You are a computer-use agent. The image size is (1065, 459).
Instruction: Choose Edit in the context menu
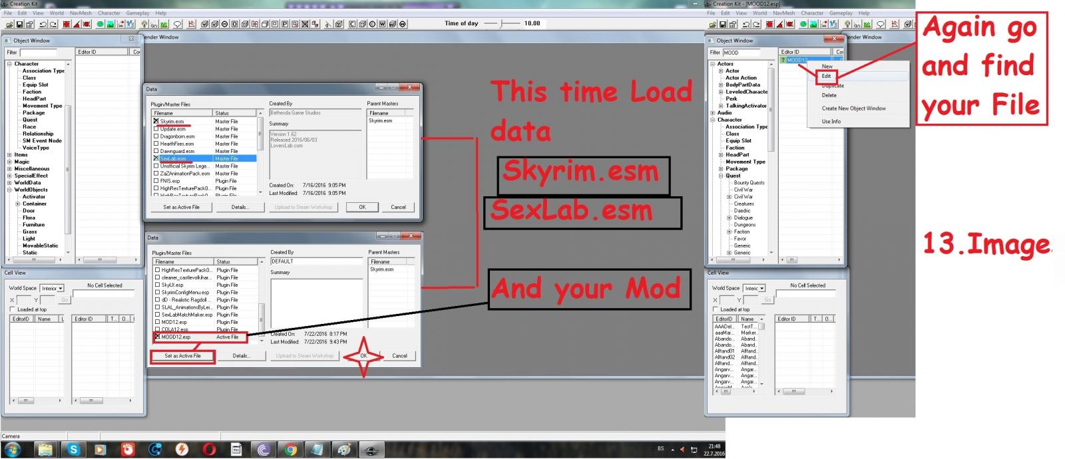(x=826, y=76)
